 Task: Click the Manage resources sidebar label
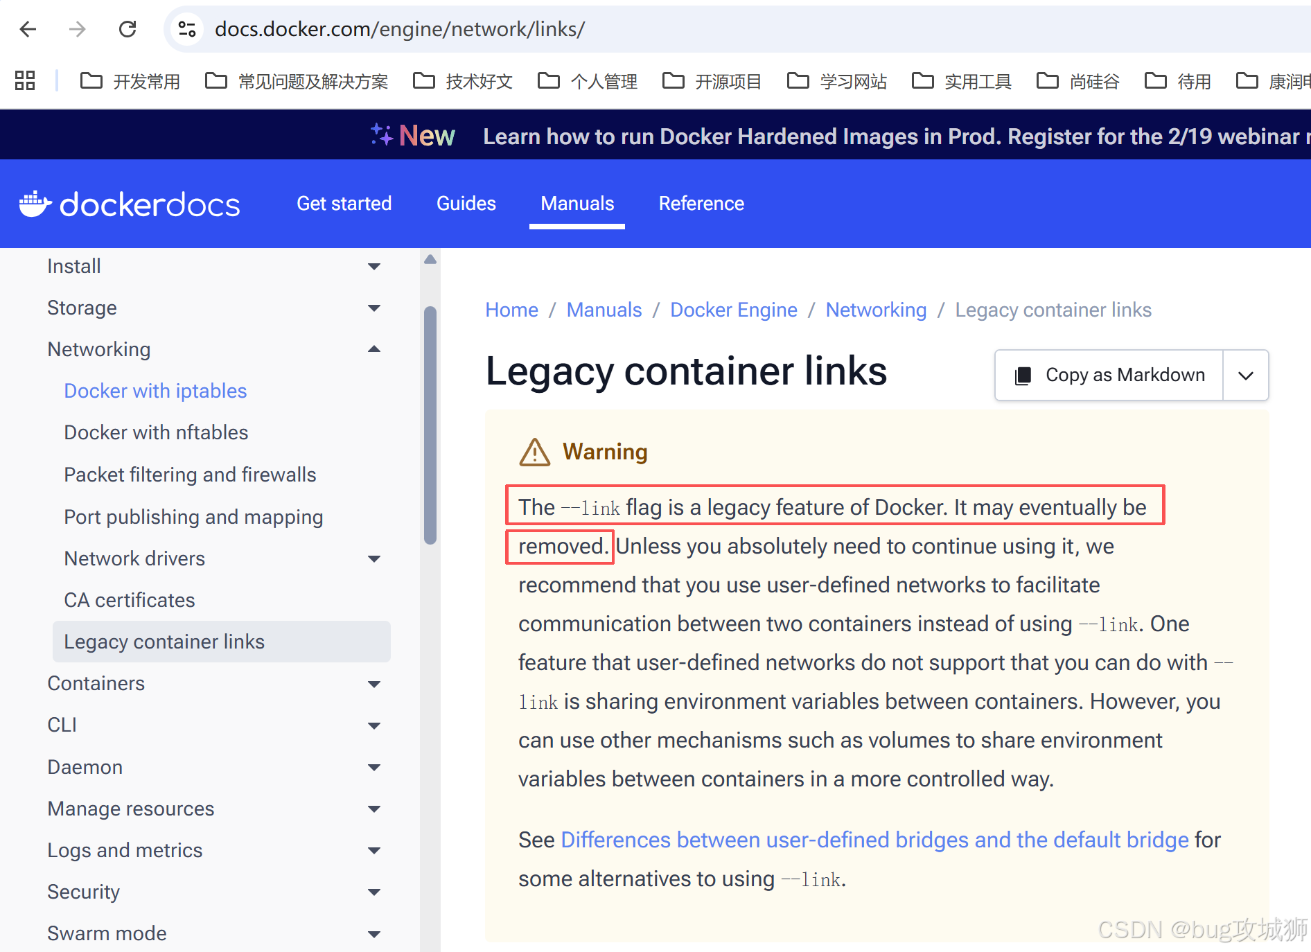pos(130,809)
